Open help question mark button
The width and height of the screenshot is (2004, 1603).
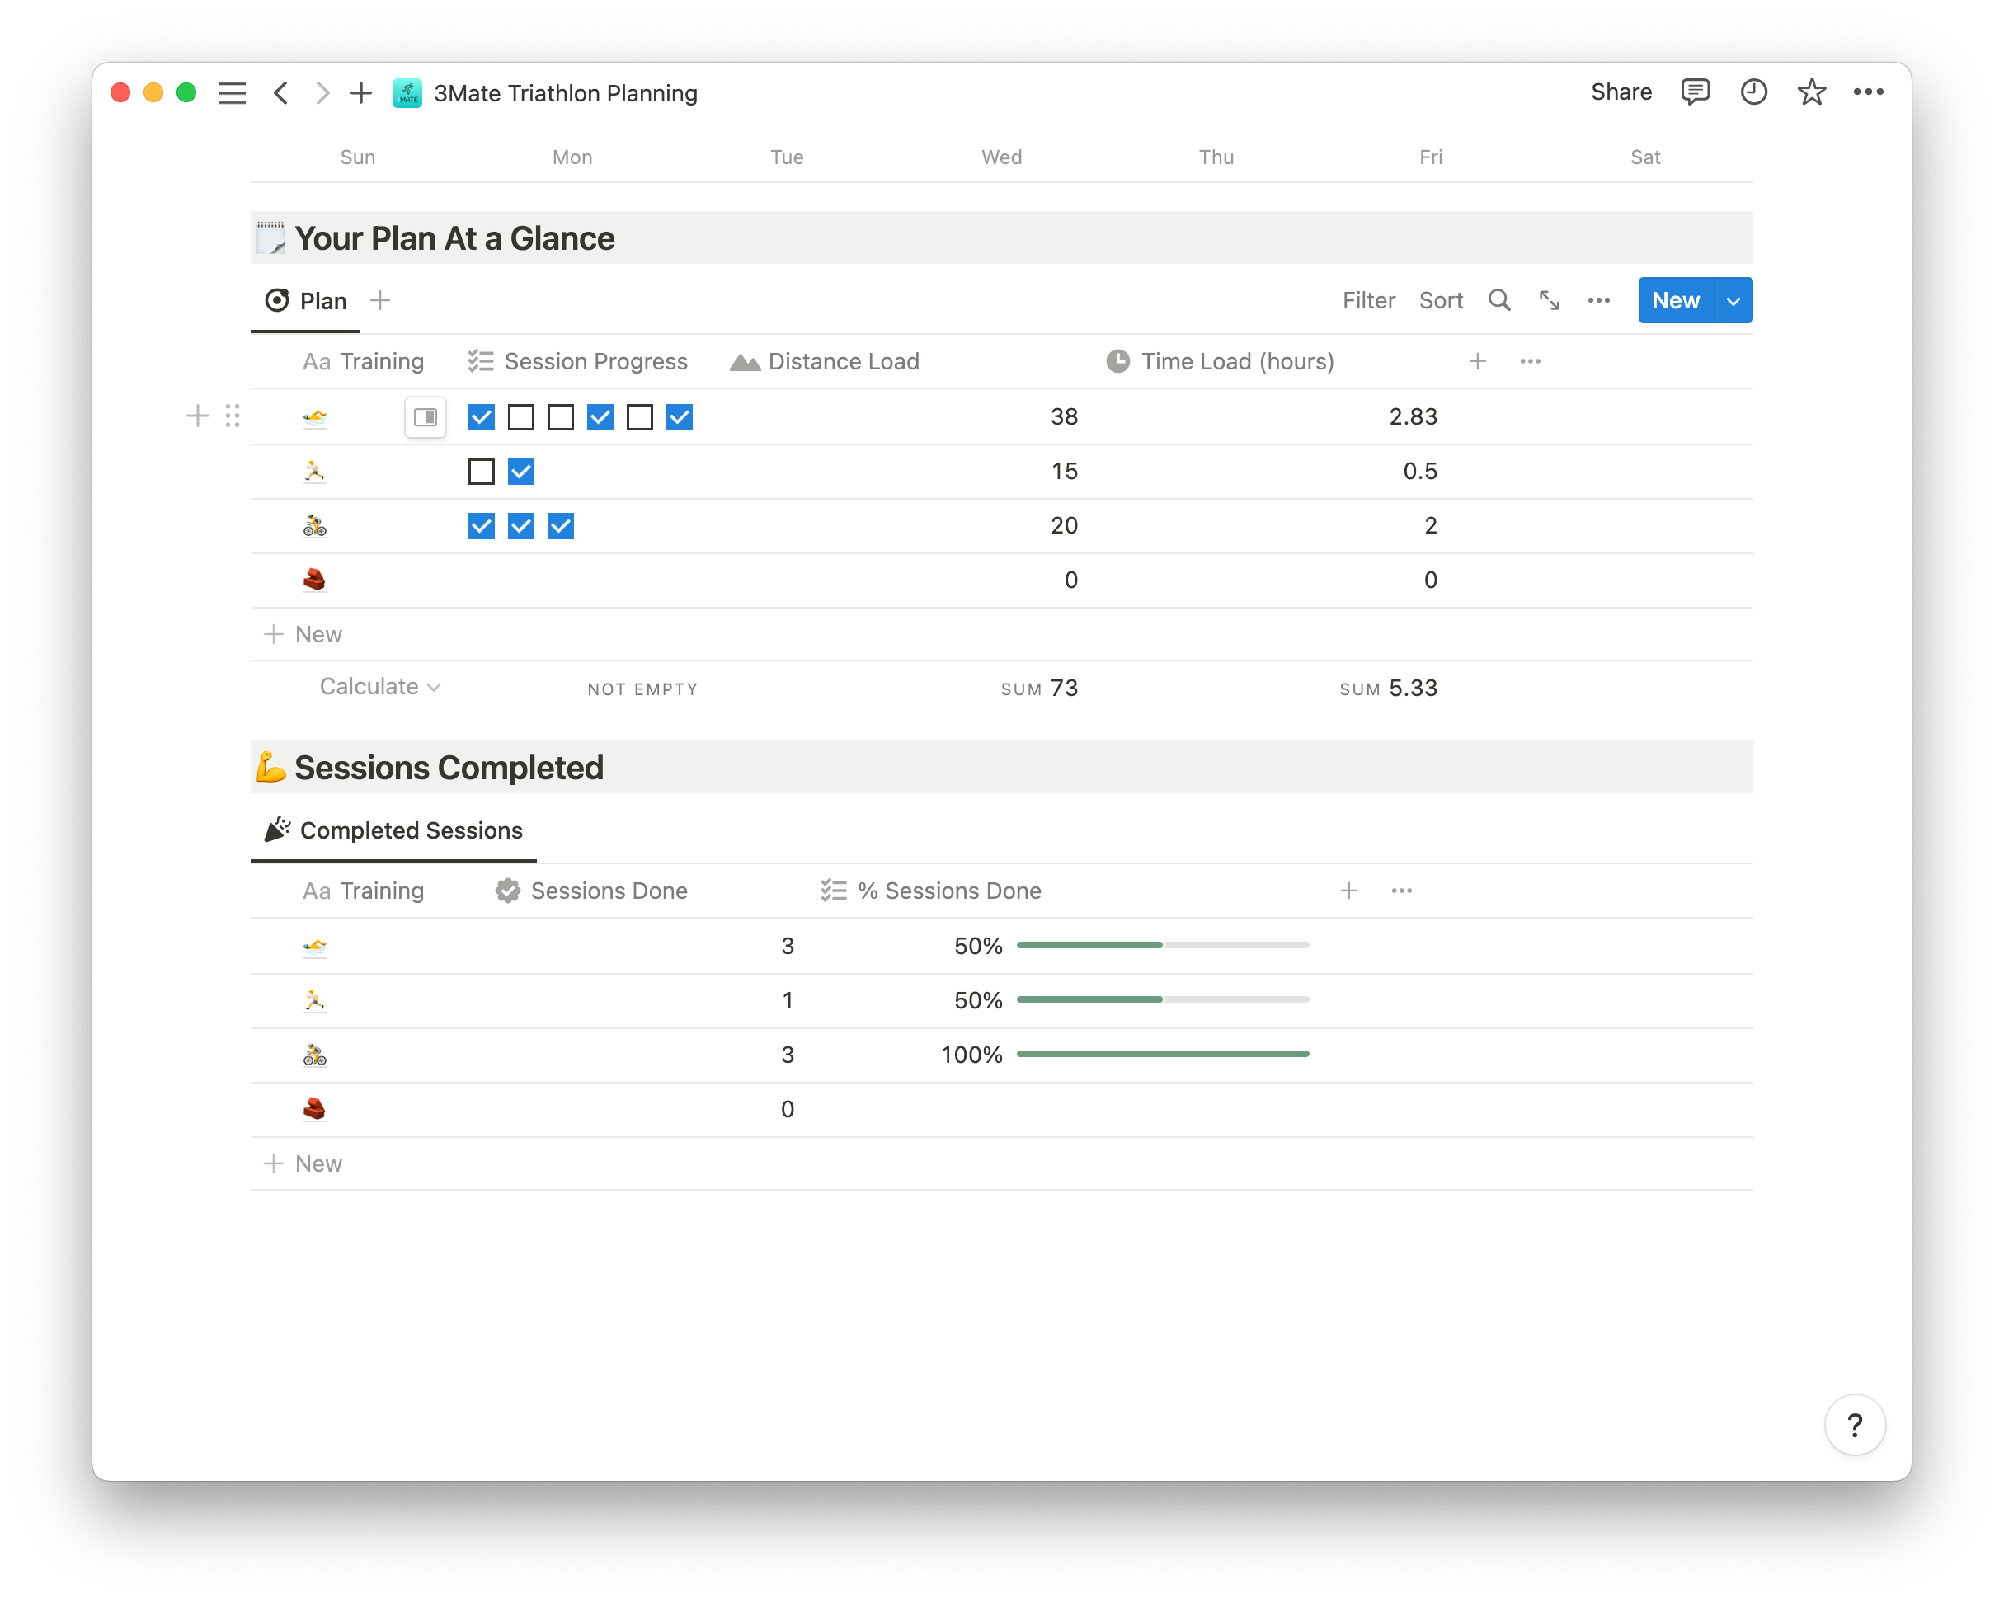point(1856,1425)
